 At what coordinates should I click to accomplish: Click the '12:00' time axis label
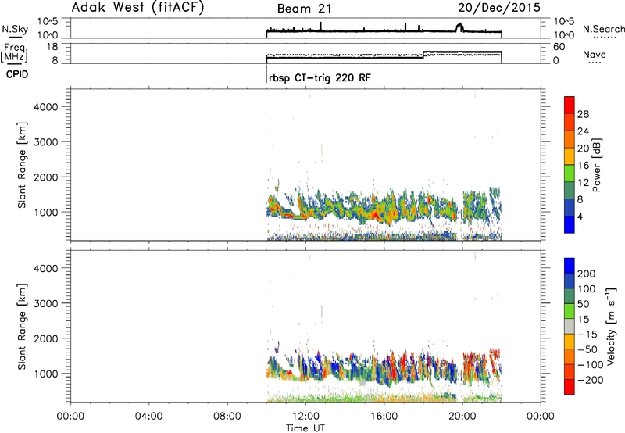click(305, 417)
